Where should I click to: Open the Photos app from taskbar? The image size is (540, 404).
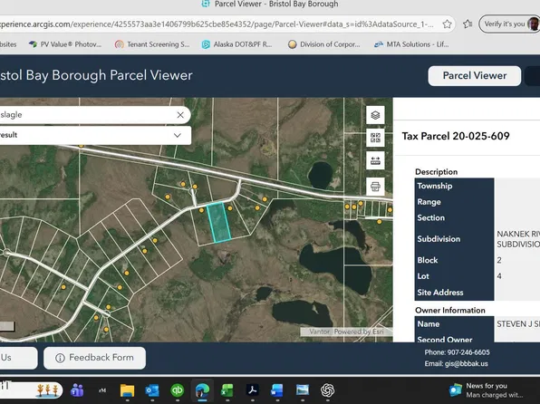click(303, 390)
